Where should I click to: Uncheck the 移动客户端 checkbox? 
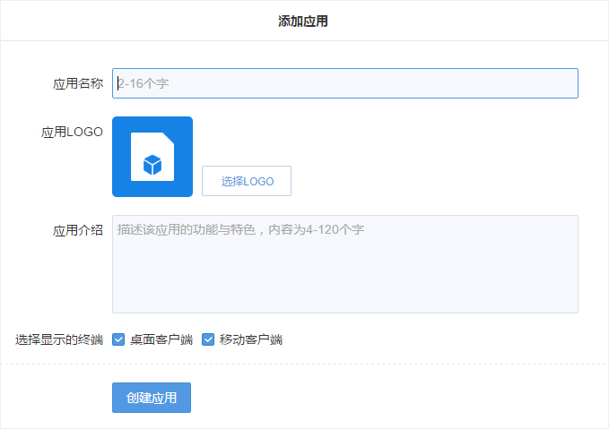(x=208, y=339)
